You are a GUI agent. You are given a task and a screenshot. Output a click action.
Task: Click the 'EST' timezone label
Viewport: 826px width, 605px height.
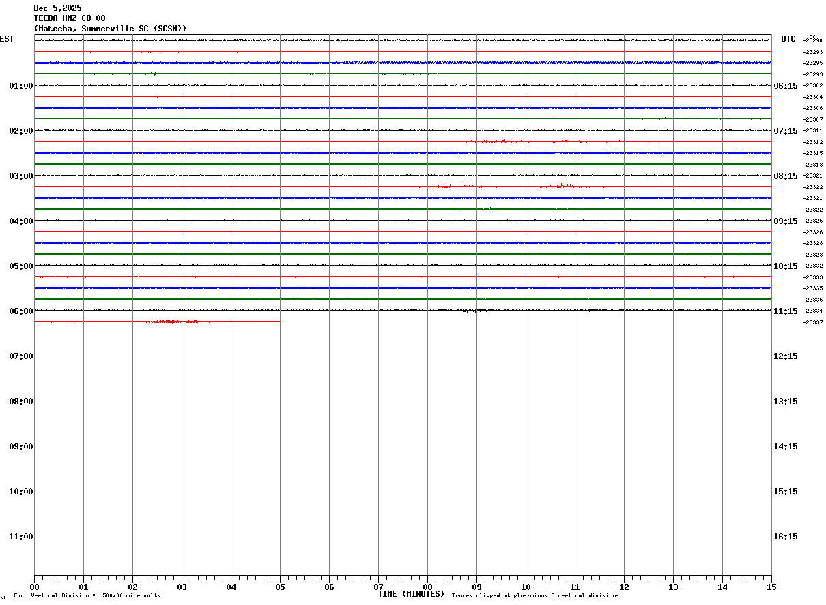coord(7,39)
